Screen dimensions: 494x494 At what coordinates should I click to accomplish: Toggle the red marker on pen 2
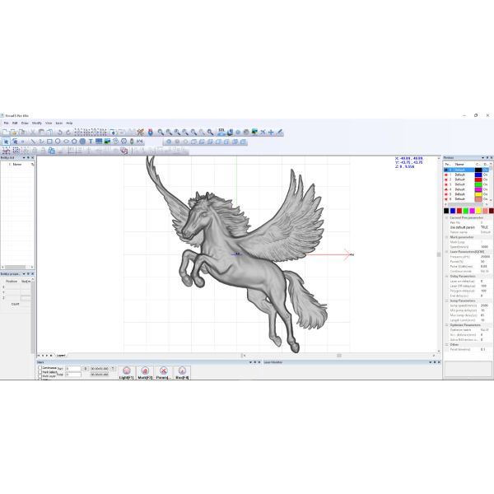tap(446, 179)
